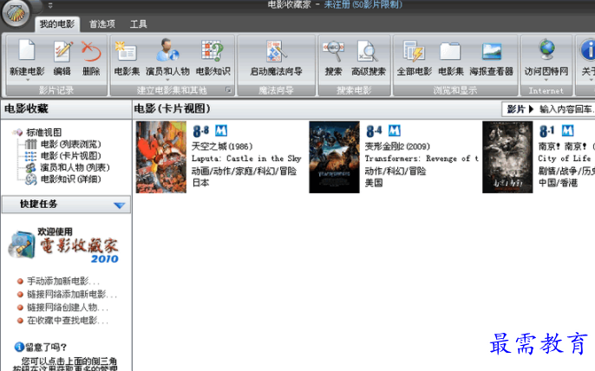Click the M icon beside 南京！南京！

(567, 131)
